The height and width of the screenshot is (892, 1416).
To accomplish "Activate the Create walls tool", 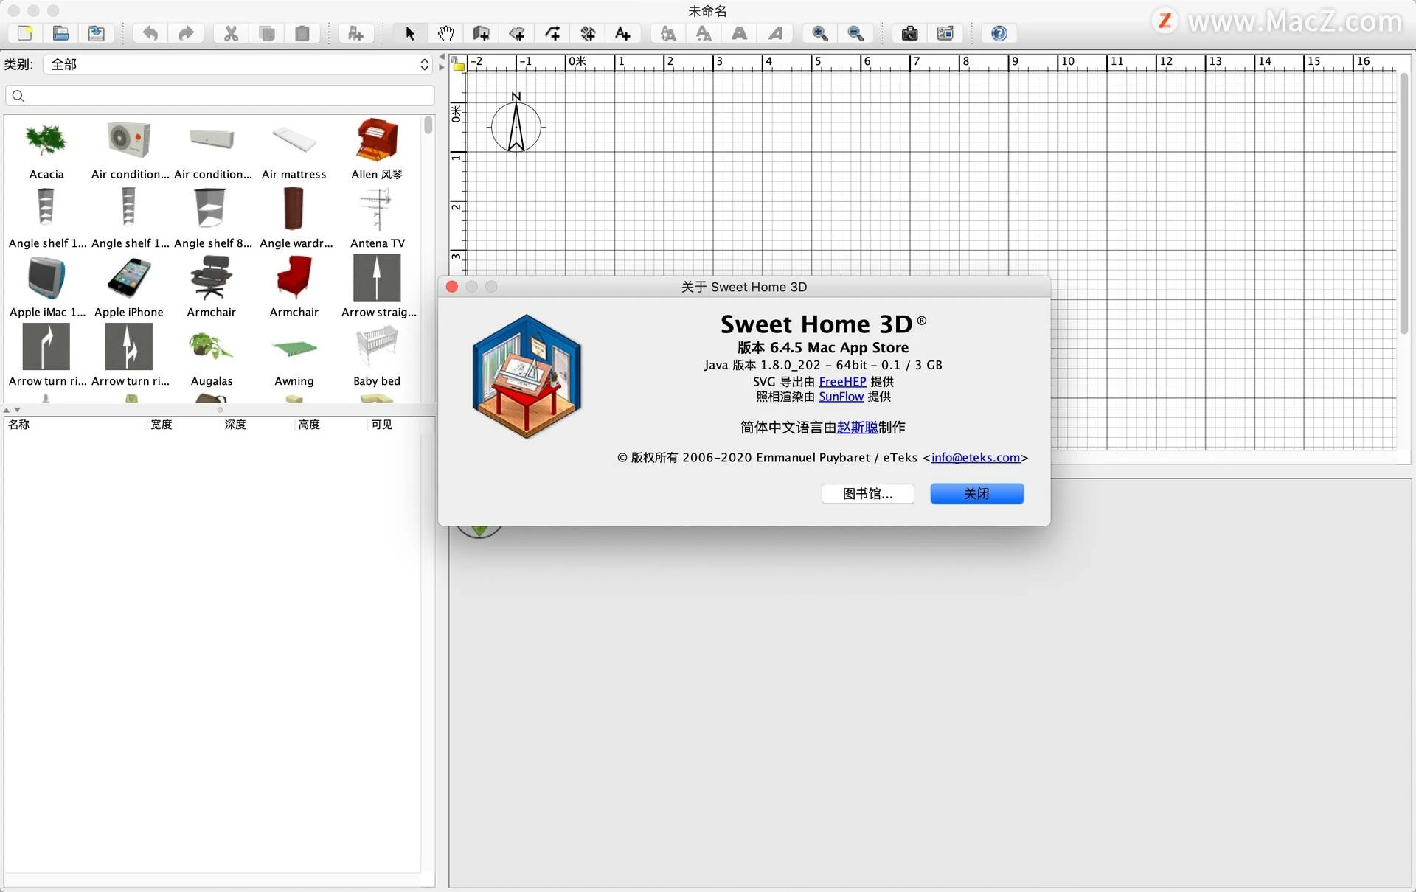I will pos(481,33).
